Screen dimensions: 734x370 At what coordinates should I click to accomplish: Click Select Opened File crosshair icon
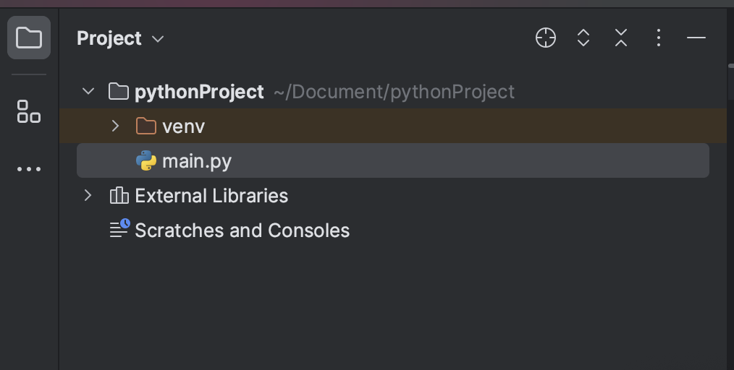point(545,38)
